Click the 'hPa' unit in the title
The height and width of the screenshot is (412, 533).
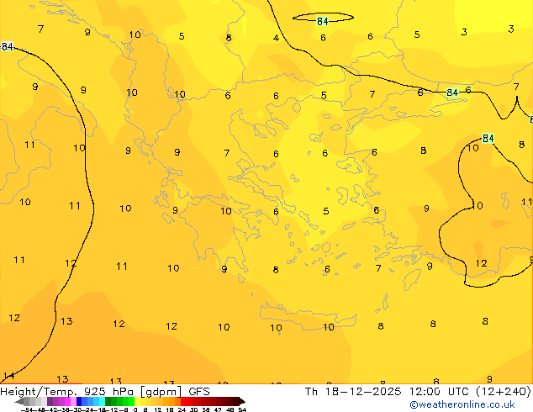click(x=123, y=392)
